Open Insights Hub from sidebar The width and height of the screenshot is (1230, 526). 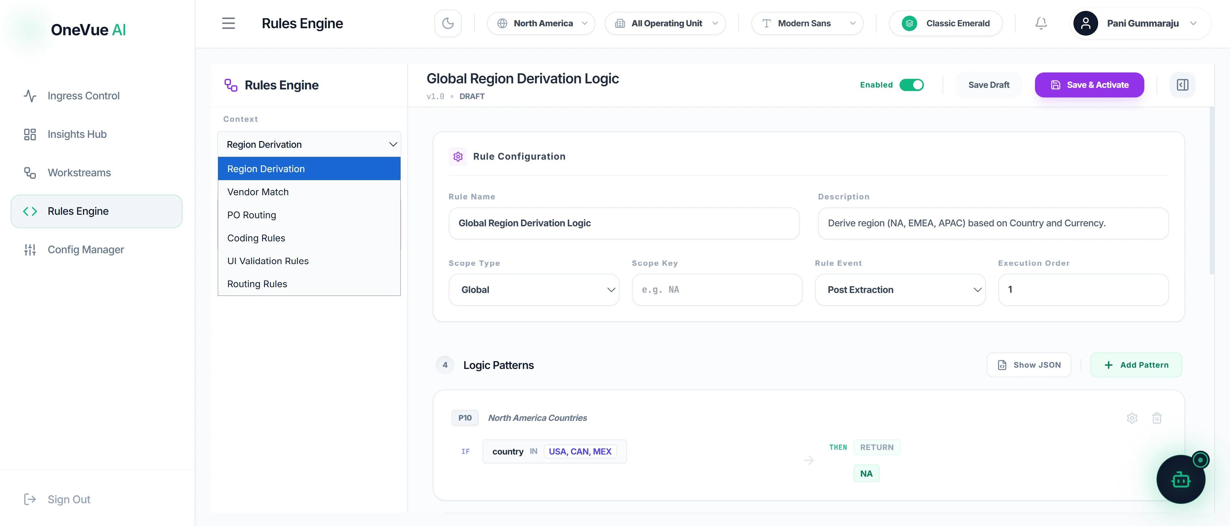point(97,135)
